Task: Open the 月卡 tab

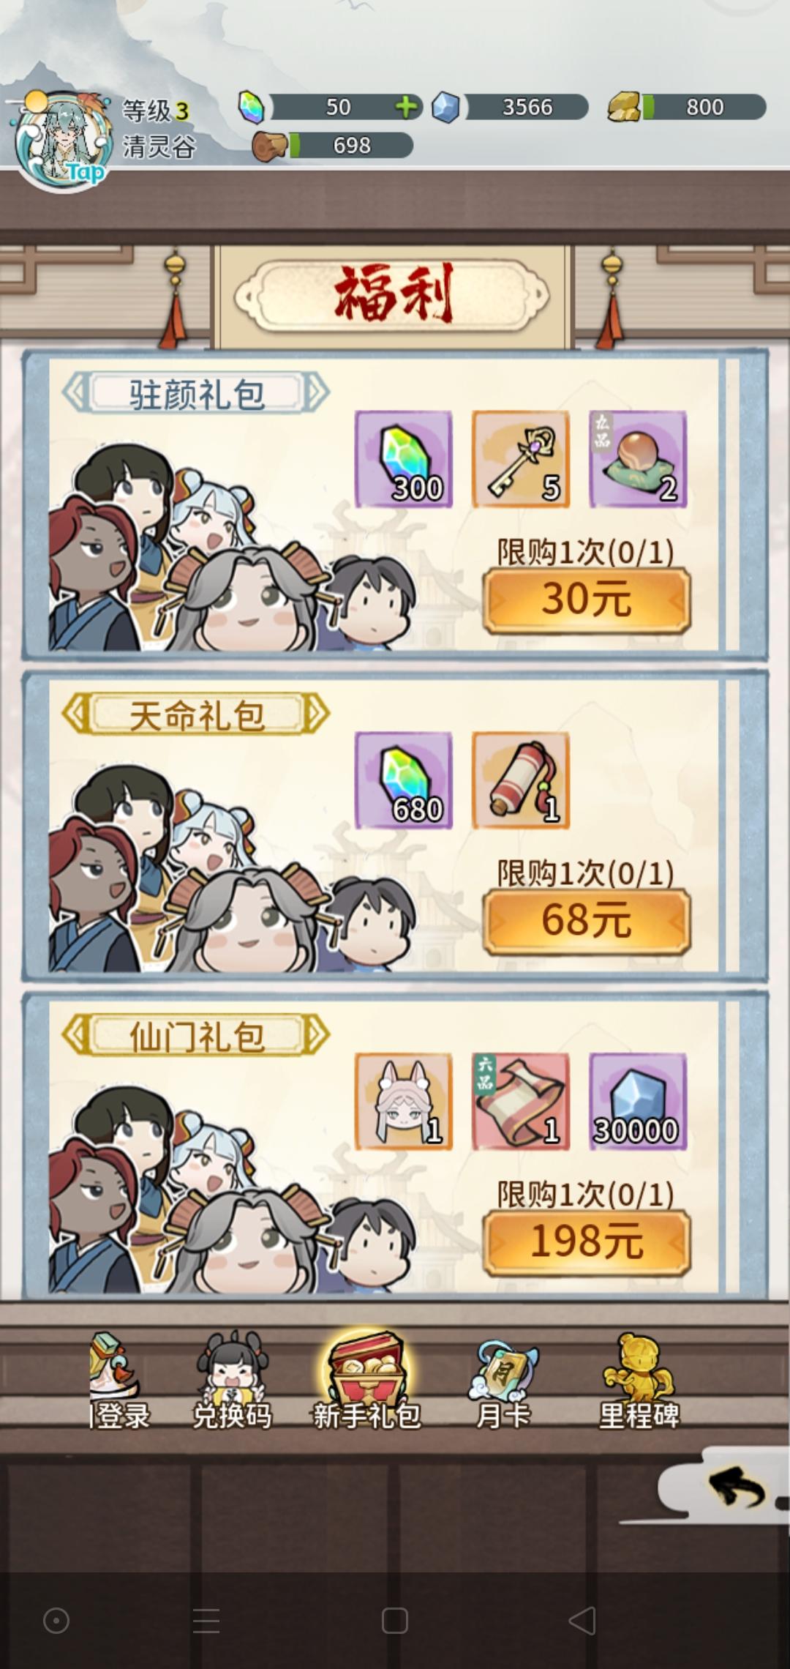Action: 503,1381
